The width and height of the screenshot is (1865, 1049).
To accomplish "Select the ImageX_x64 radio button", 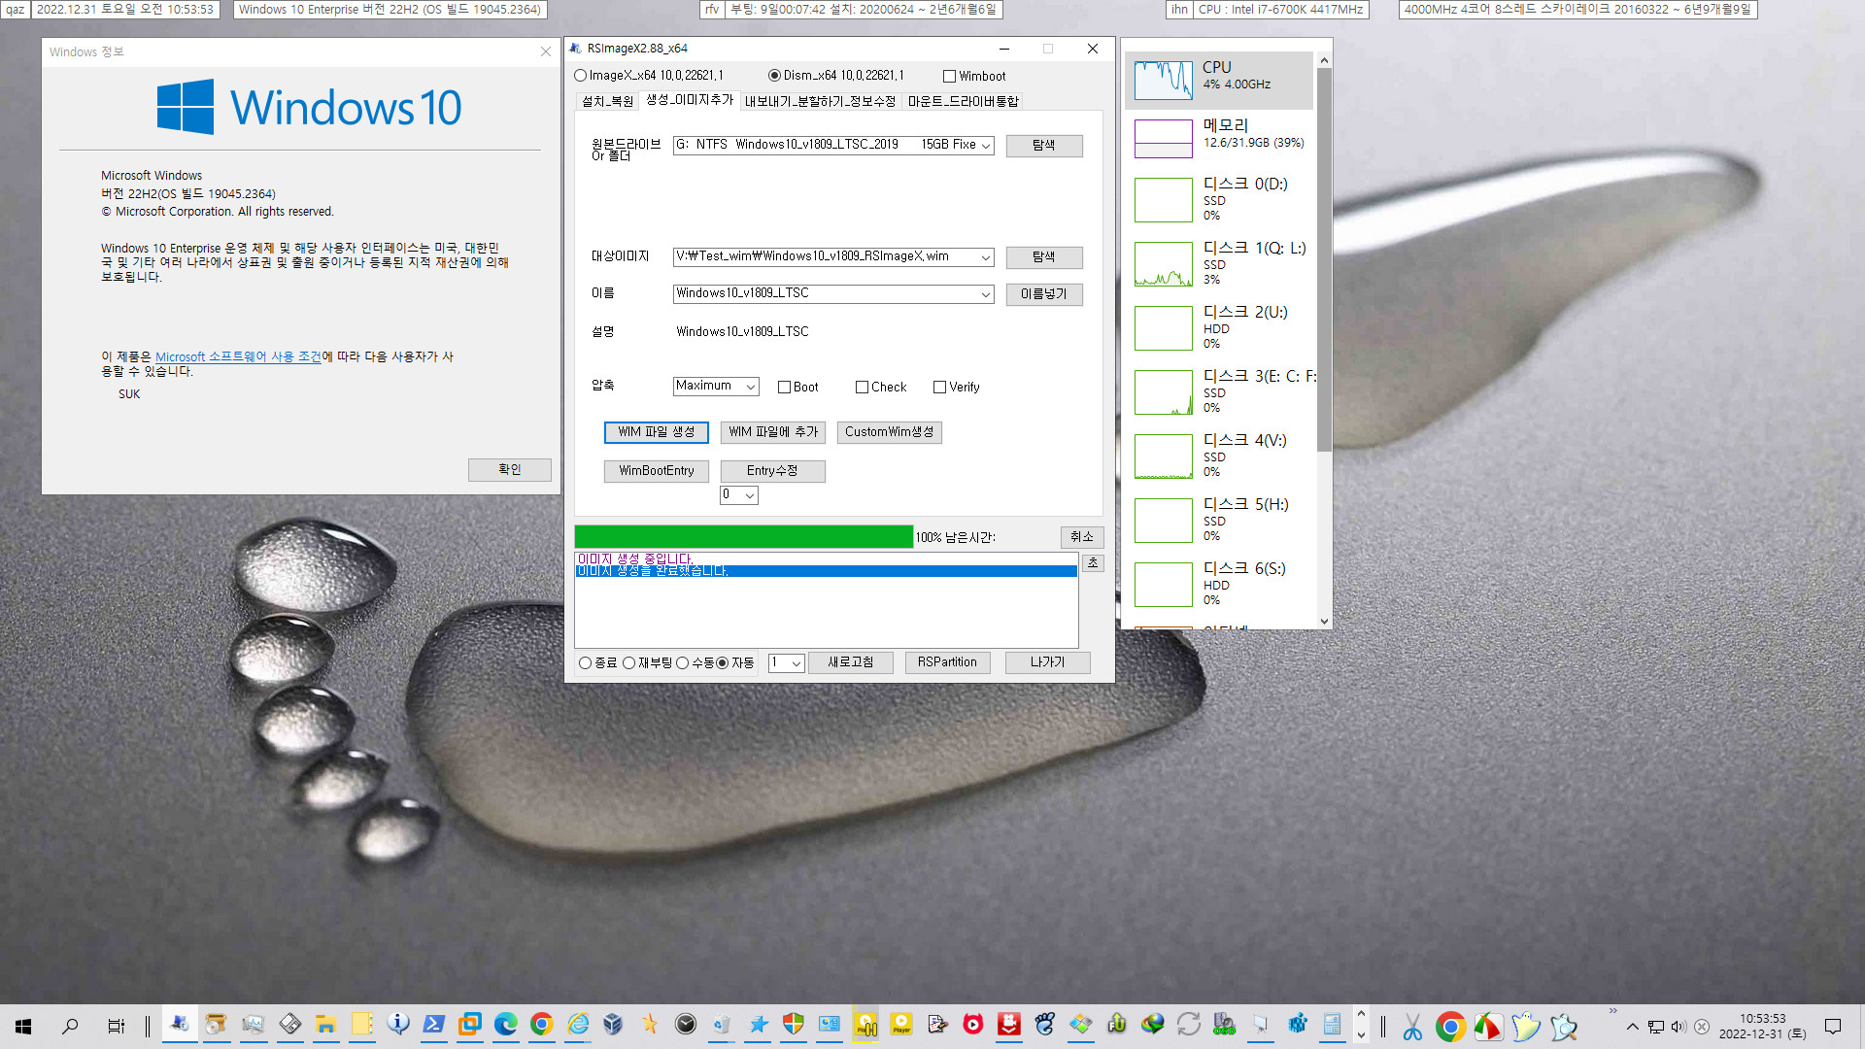I will click(x=581, y=76).
